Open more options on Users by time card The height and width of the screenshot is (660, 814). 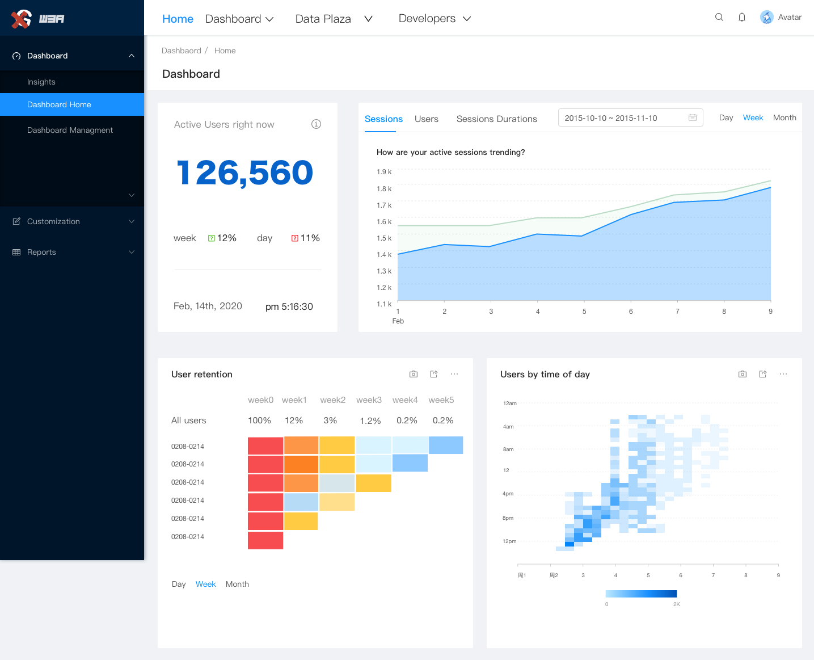[x=783, y=374]
